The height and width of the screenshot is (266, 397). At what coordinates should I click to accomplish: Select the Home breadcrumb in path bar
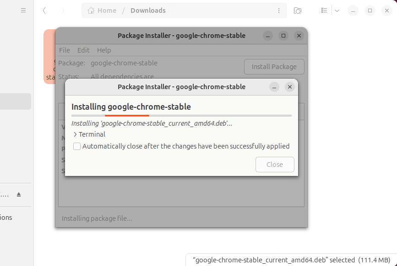pyautogui.click(x=102, y=11)
